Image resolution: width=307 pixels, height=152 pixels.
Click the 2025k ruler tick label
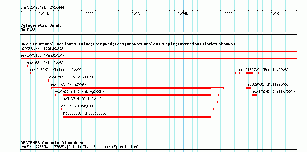[x=229, y=14]
